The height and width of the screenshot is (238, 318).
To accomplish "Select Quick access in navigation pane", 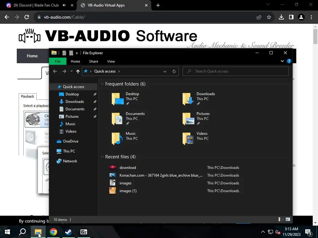I will (x=74, y=87).
